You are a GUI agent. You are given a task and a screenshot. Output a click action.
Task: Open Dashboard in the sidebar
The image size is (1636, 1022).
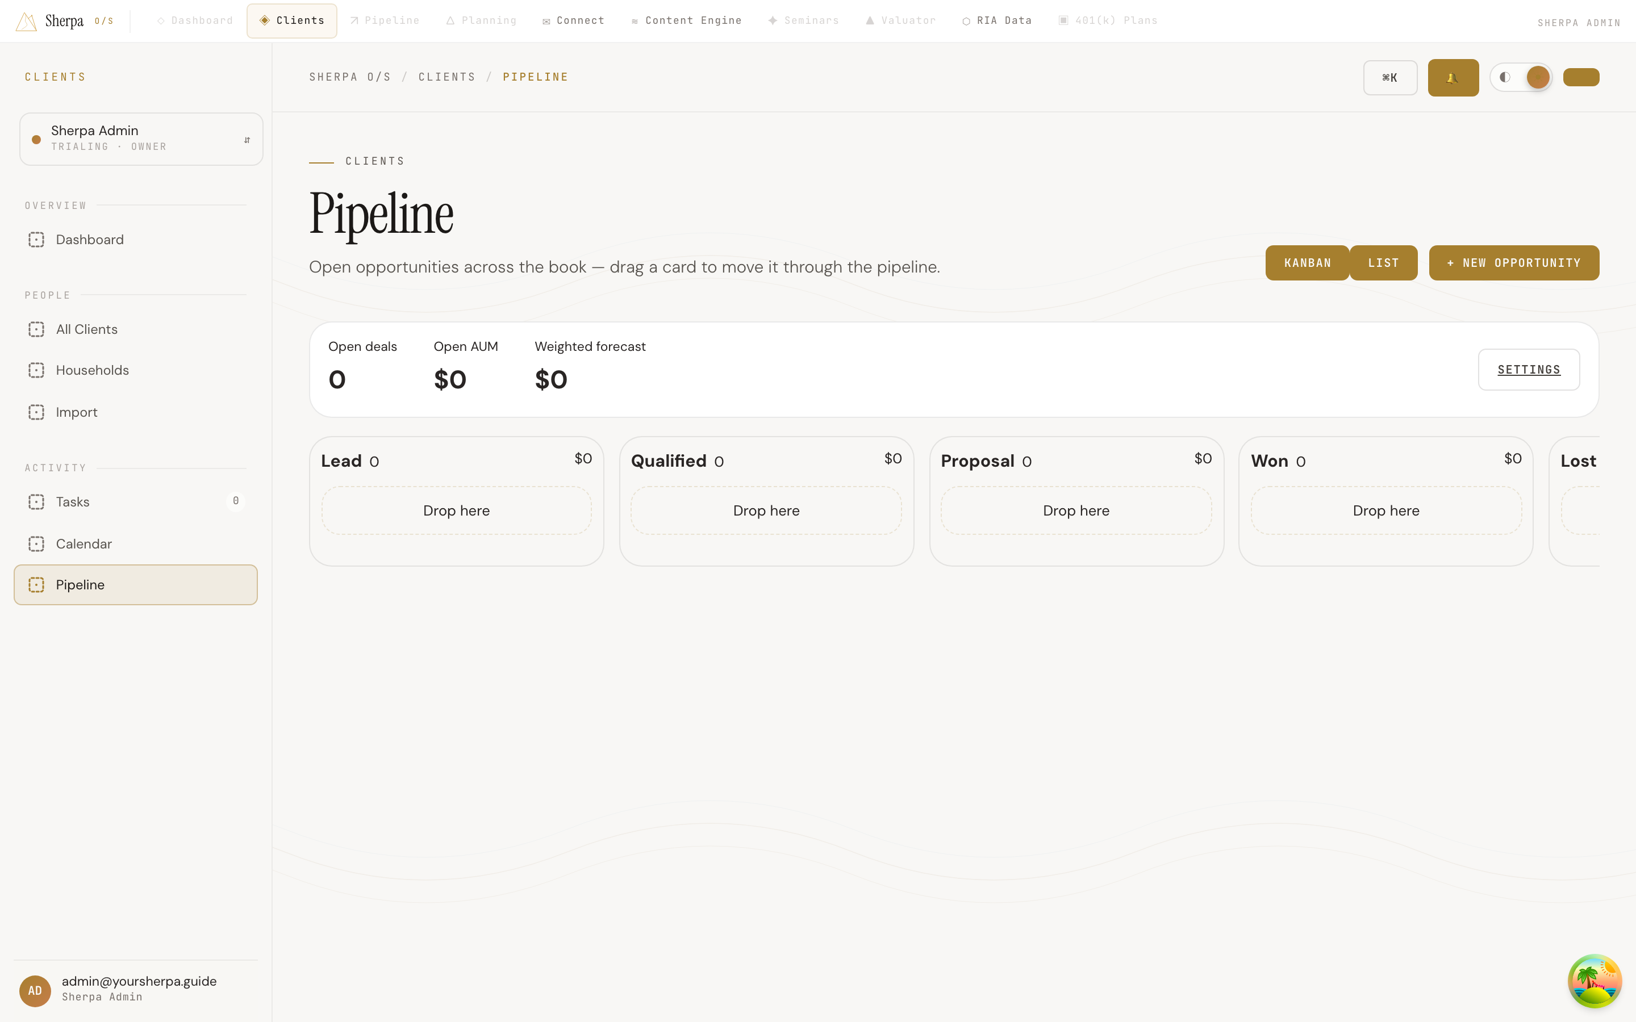(x=135, y=239)
